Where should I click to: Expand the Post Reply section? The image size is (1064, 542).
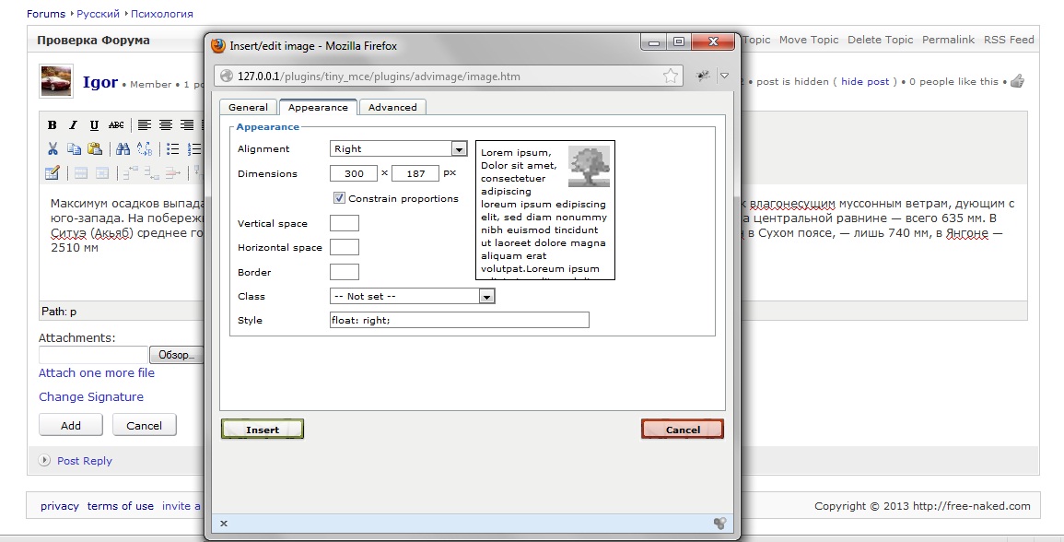[x=45, y=460]
